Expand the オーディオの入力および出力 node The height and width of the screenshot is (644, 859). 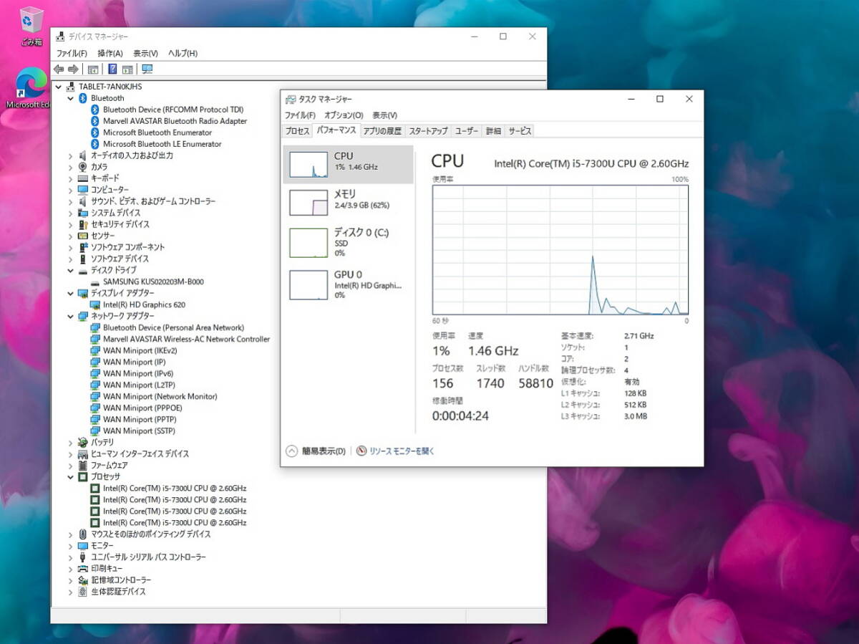70,155
